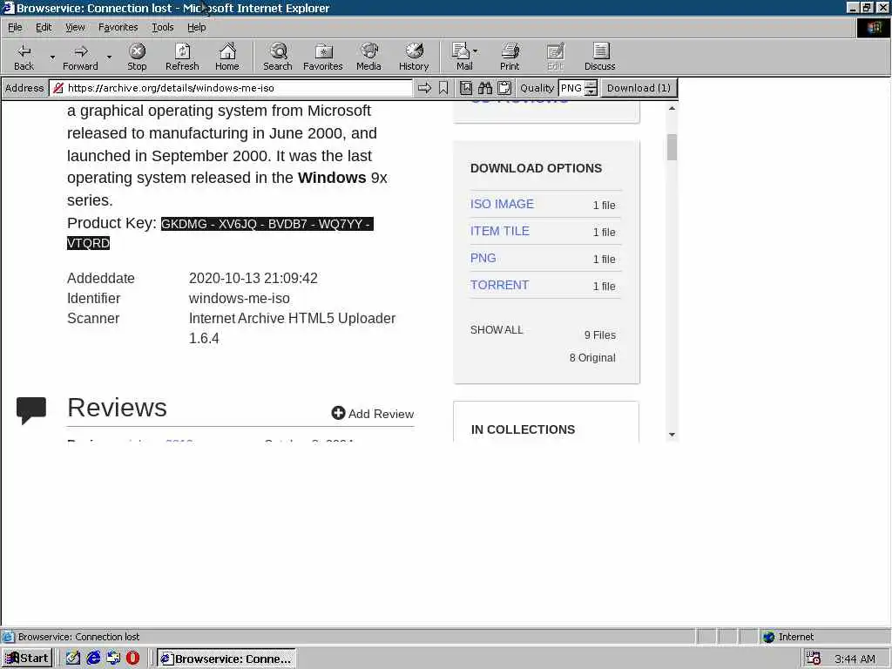Open the Edit menu
This screenshot has width=892, height=669.
[44, 27]
